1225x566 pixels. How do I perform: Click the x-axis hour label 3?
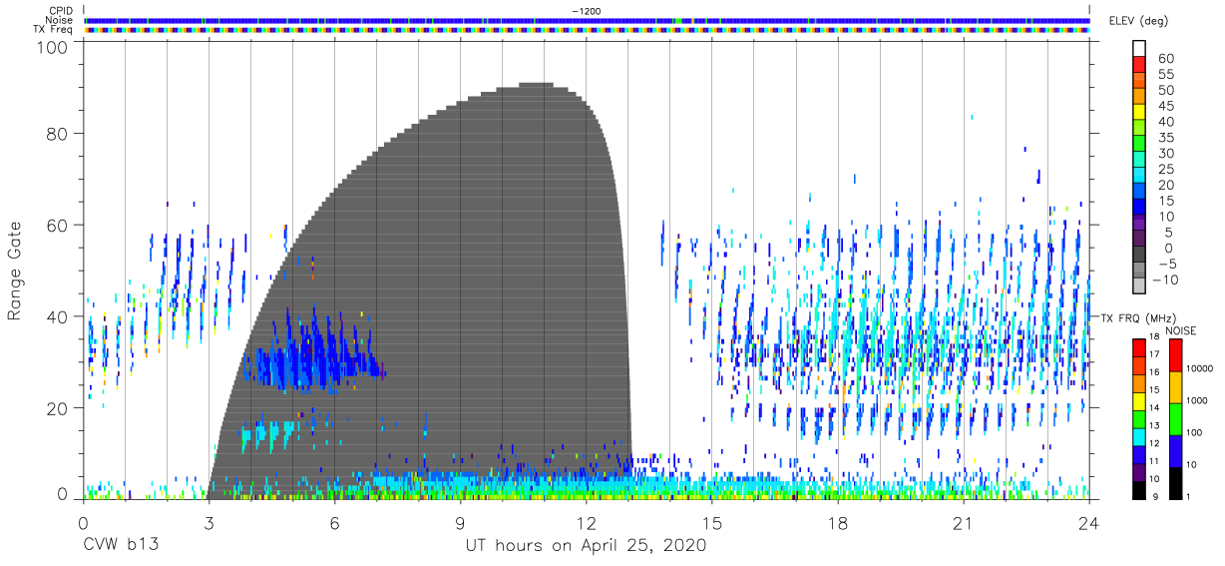[x=208, y=524]
